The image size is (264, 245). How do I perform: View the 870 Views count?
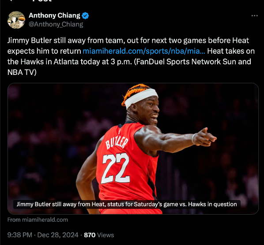tap(99, 235)
